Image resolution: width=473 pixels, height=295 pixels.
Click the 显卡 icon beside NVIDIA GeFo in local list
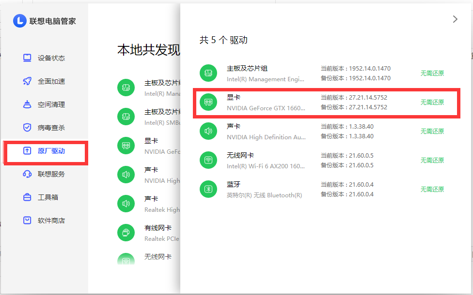(x=126, y=146)
